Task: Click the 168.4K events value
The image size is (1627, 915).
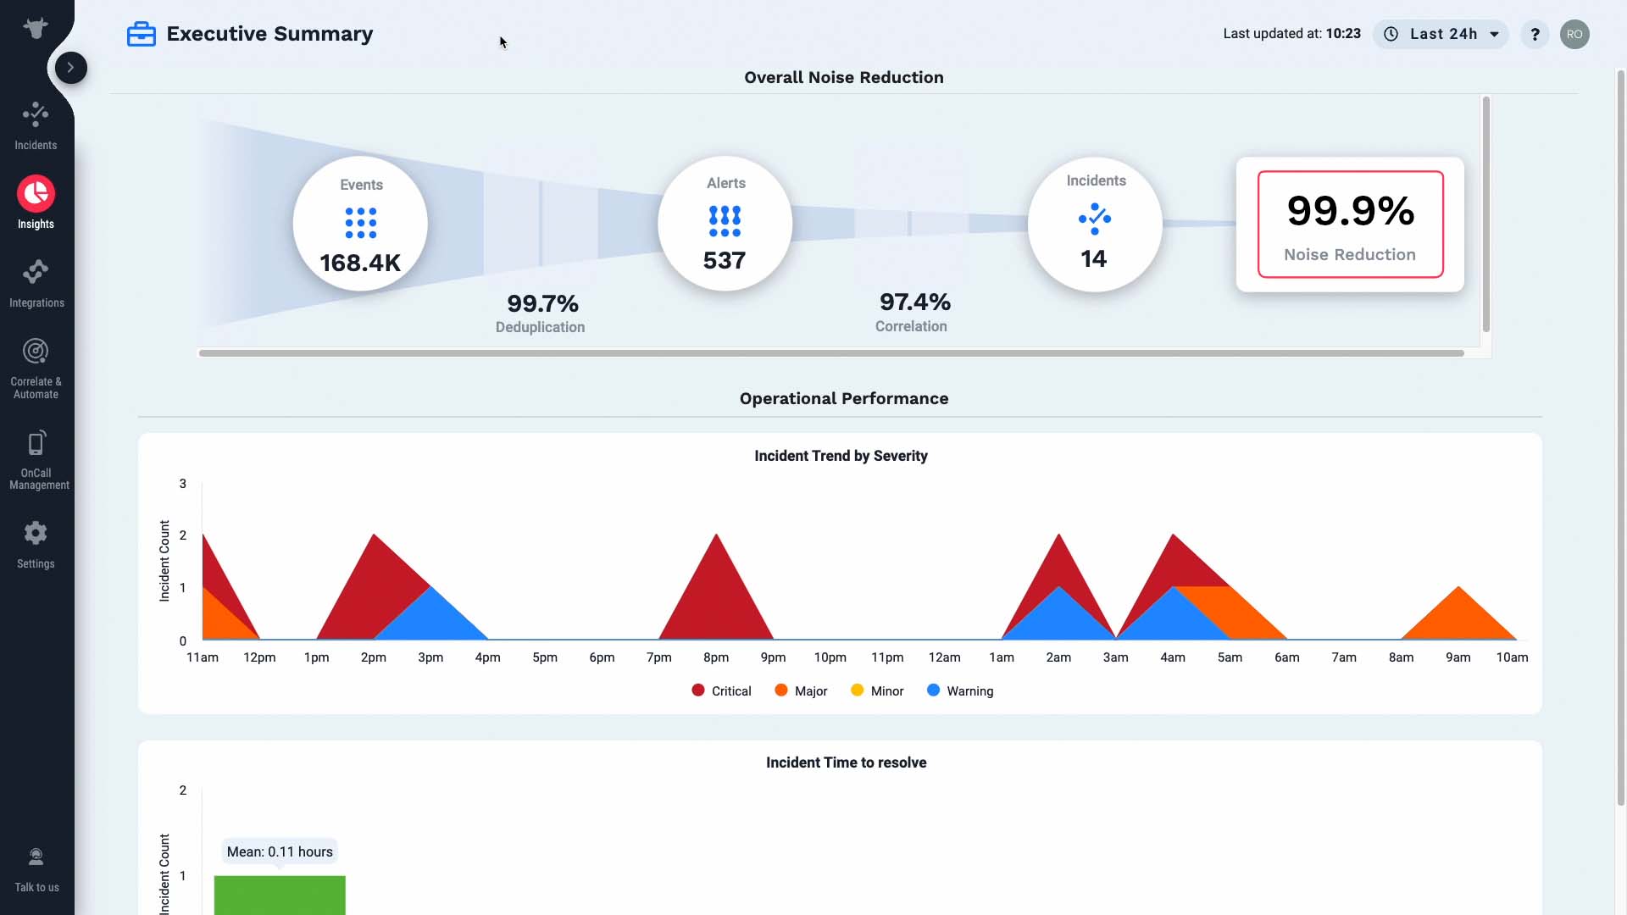Action: click(360, 263)
